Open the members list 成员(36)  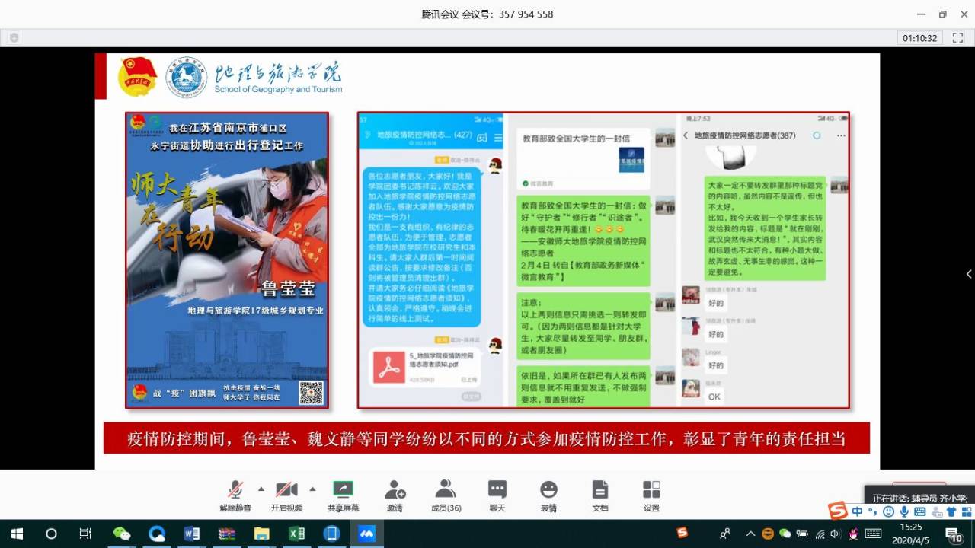click(446, 489)
